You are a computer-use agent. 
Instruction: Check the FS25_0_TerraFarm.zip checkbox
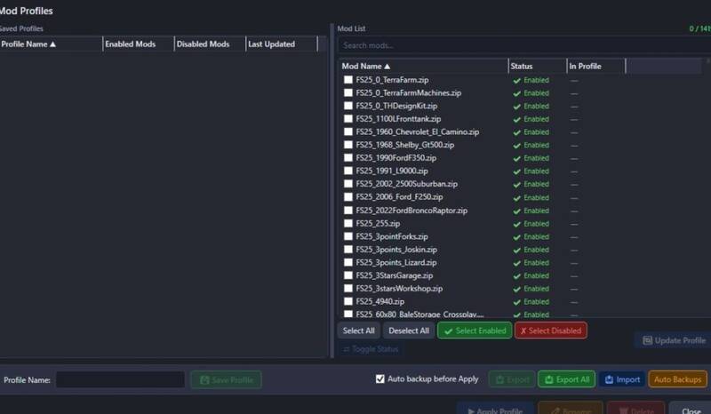pyautogui.click(x=348, y=80)
